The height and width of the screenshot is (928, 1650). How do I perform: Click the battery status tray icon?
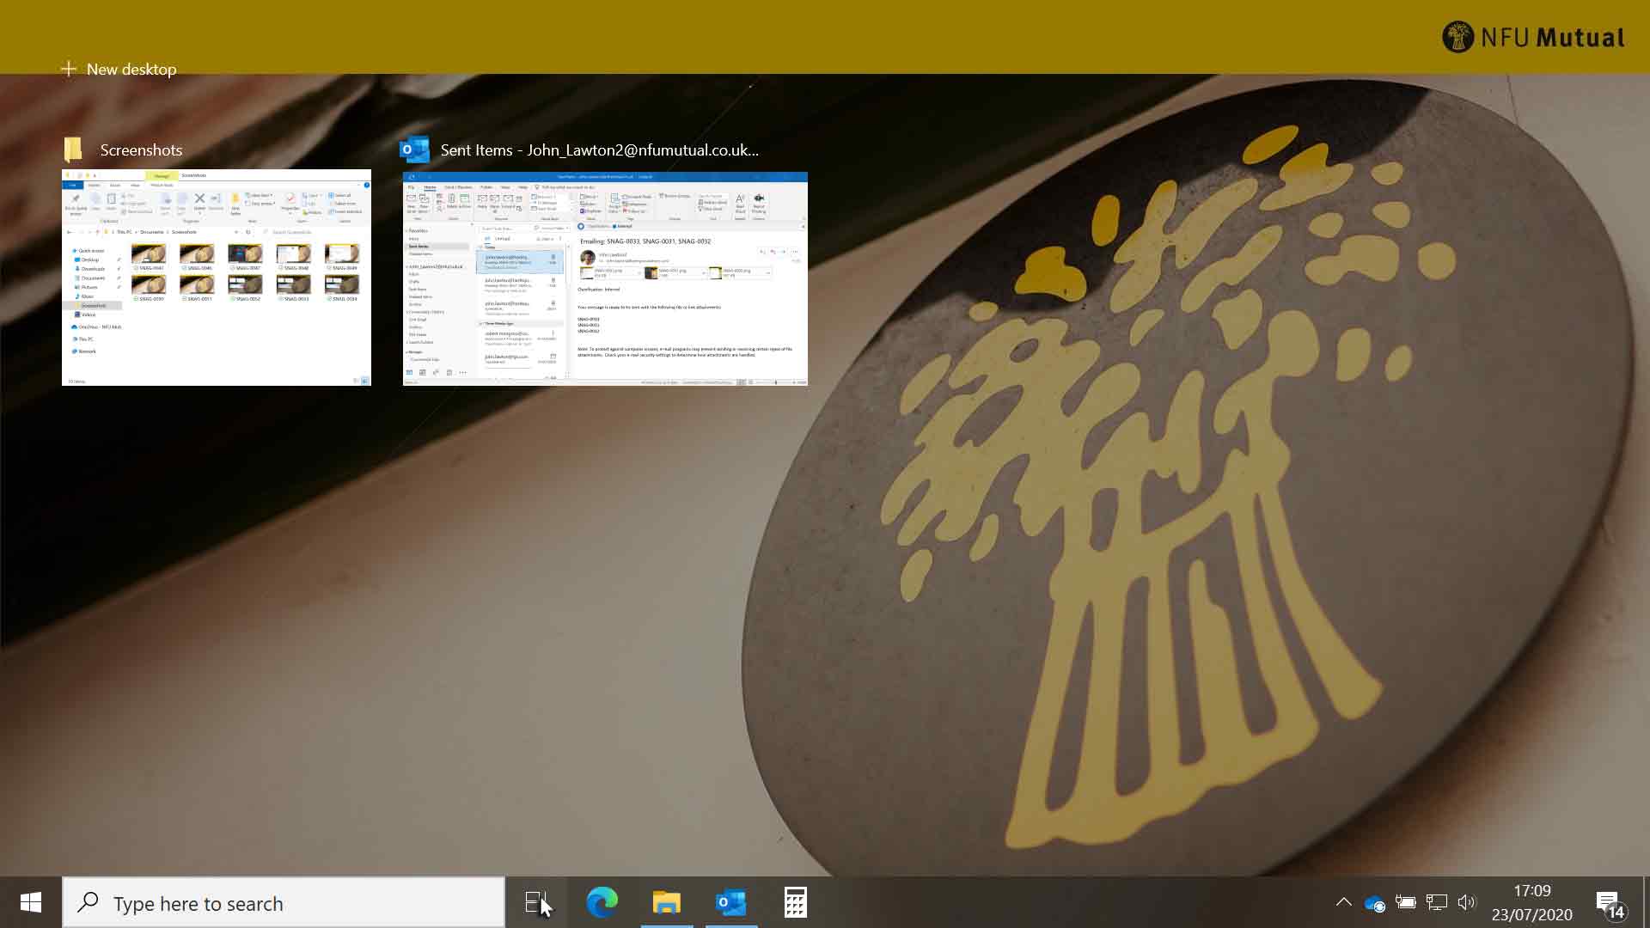click(x=1405, y=902)
